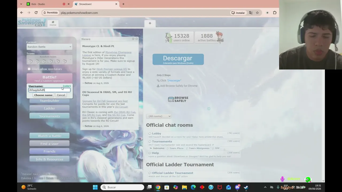Open the Friends list button
This screenshot has height=192, width=342.
pos(49,151)
